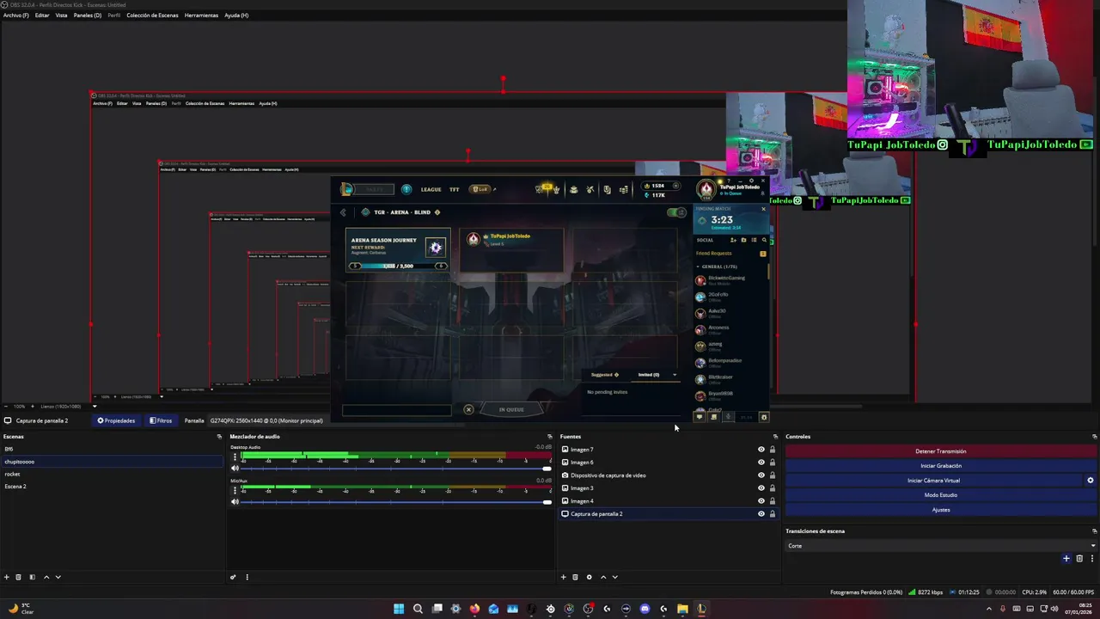Viewport: 1100px width, 619px height.
Task: Open the Colección de Escenas menu
Action: [x=152, y=15]
